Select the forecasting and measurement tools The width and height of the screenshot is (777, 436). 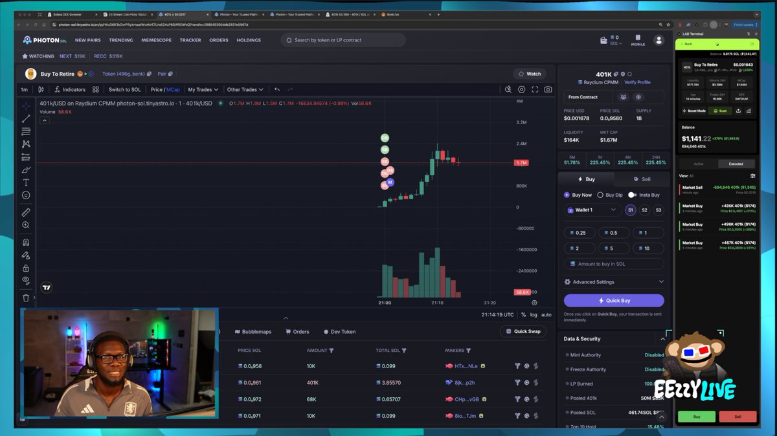click(x=26, y=157)
